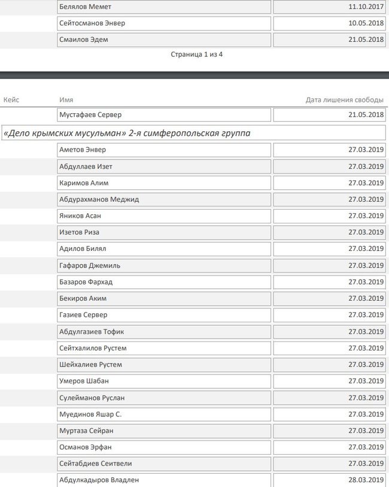Click the 'Дата лишения свободы' column header
This screenshot has width=389, height=487.
pyautogui.click(x=344, y=100)
